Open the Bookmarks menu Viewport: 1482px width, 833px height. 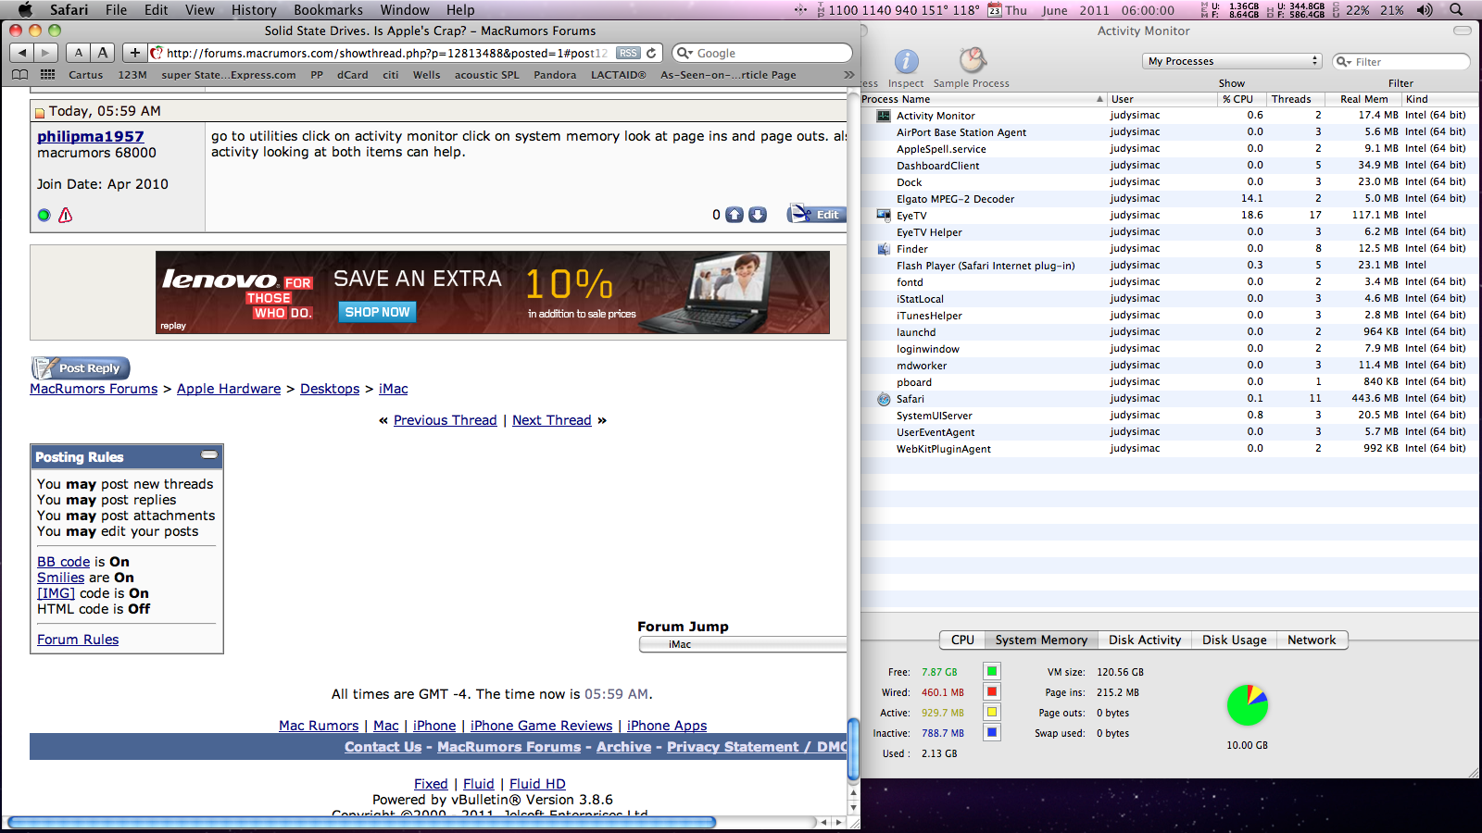point(329,10)
